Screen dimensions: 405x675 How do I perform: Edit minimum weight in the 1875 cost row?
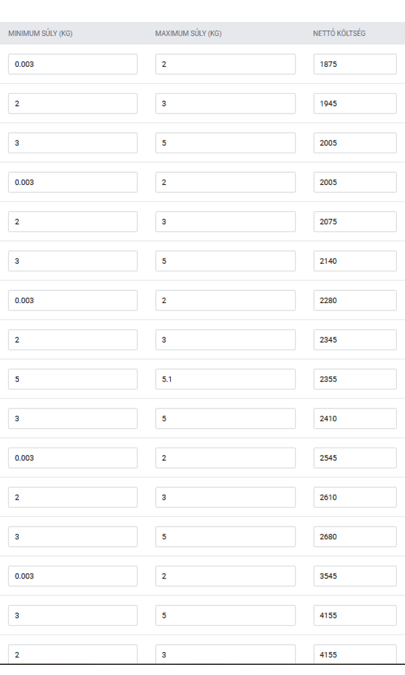(x=72, y=64)
